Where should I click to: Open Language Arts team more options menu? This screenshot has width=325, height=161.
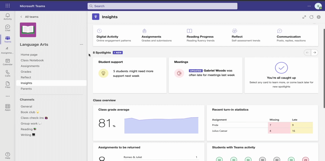[x=81, y=45]
